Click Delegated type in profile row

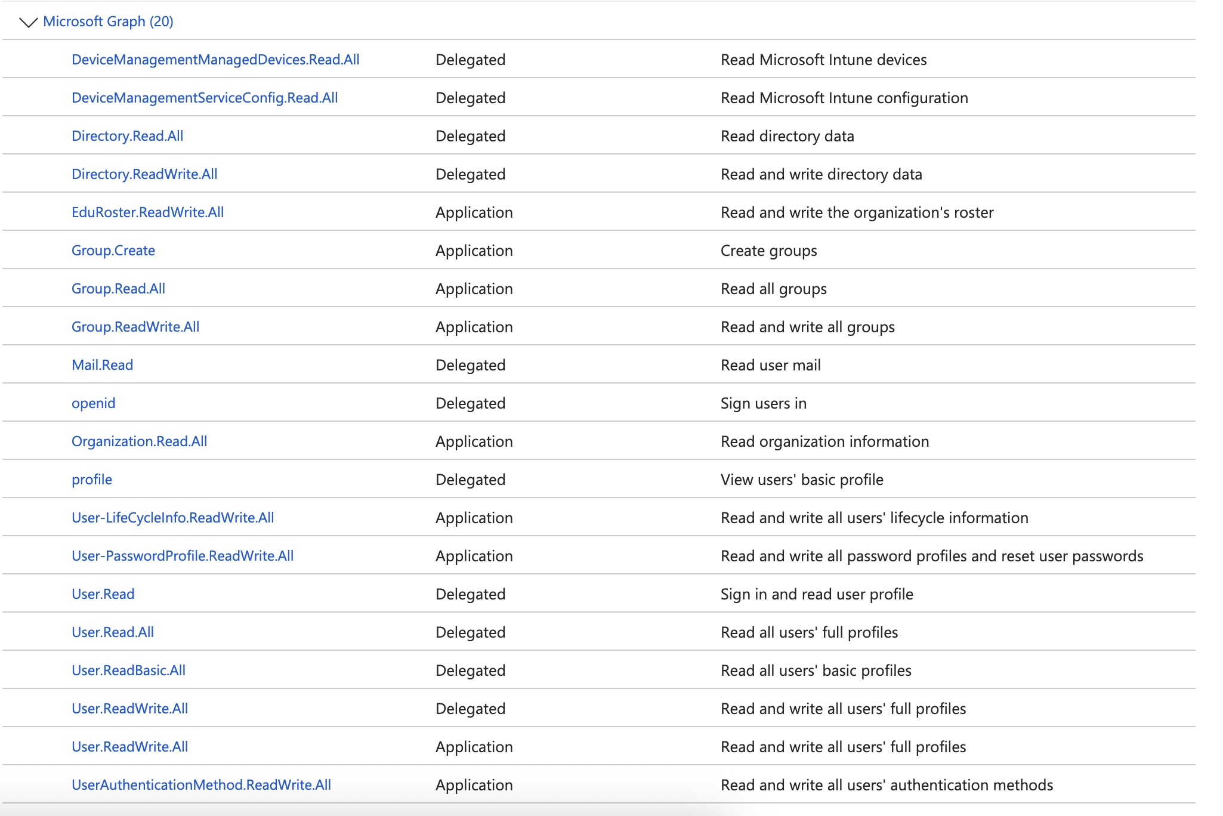point(470,480)
